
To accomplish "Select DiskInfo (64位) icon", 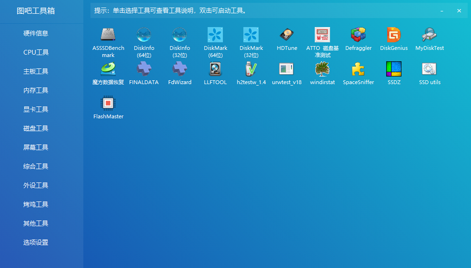I will point(144,35).
